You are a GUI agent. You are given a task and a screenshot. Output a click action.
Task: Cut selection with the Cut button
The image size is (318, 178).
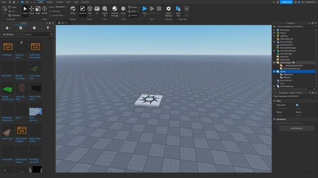(x=12, y=11)
